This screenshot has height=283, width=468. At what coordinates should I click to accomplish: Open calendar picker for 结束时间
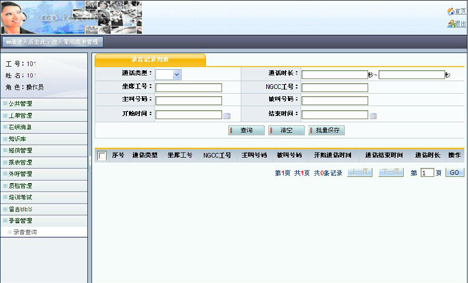pos(373,115)
